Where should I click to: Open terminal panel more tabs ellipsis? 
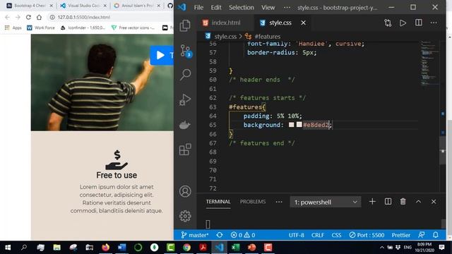pos(279,202)
